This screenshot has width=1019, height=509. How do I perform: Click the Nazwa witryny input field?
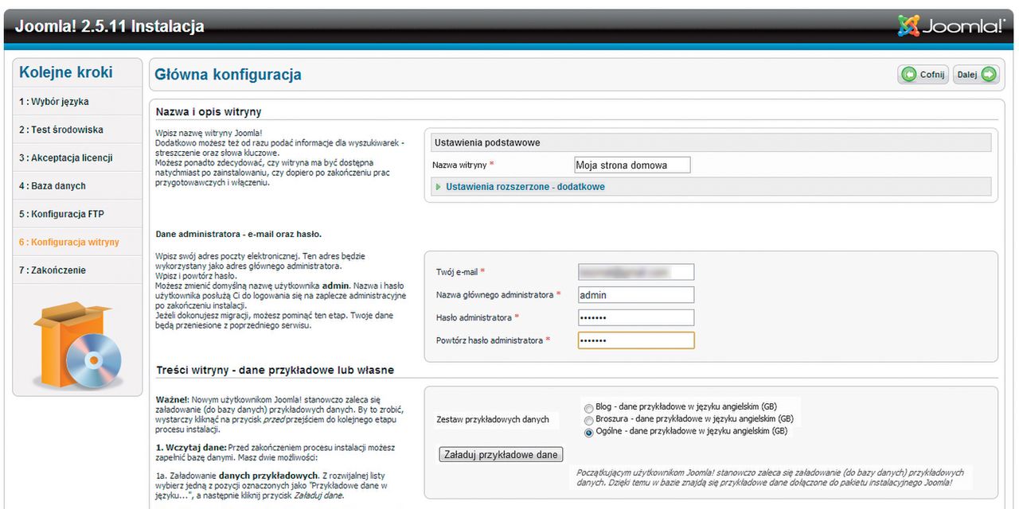[632, 165]
